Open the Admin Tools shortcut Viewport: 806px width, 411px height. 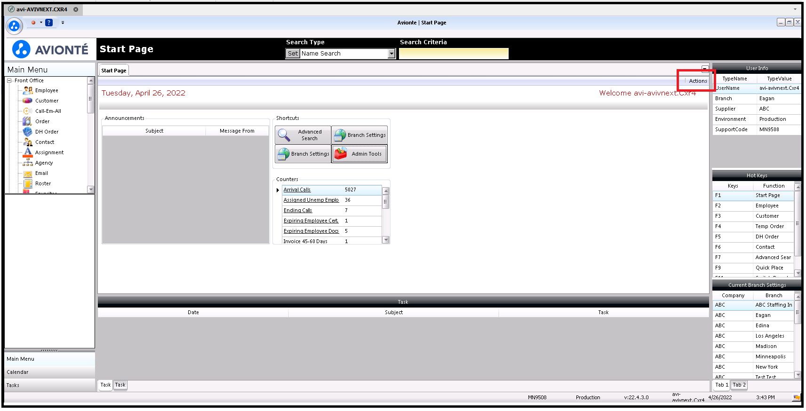click(359, 154)
